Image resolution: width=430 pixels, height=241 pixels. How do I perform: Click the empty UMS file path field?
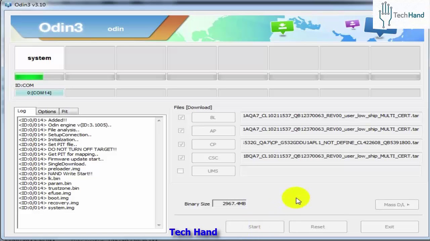(331, 171)
